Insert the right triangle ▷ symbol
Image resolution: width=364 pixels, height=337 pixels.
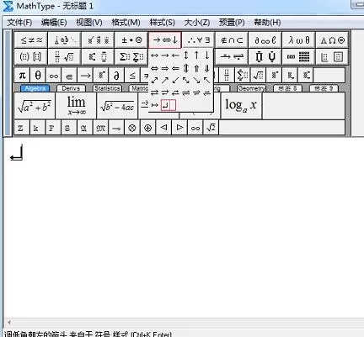179,128
